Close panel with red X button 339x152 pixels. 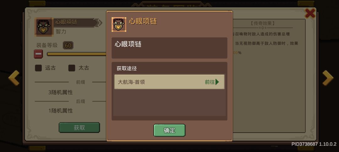tap(310, 13)
